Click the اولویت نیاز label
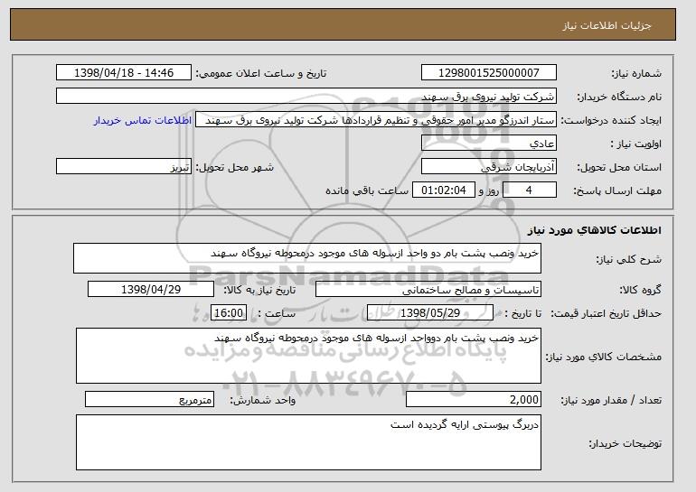The width and height of the screenshot is (696, 492). (635, 144)
